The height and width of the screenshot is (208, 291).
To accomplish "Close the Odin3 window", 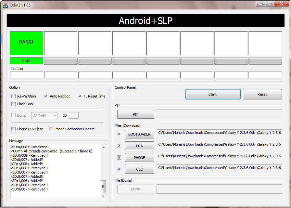I will [x=282, y=4].
